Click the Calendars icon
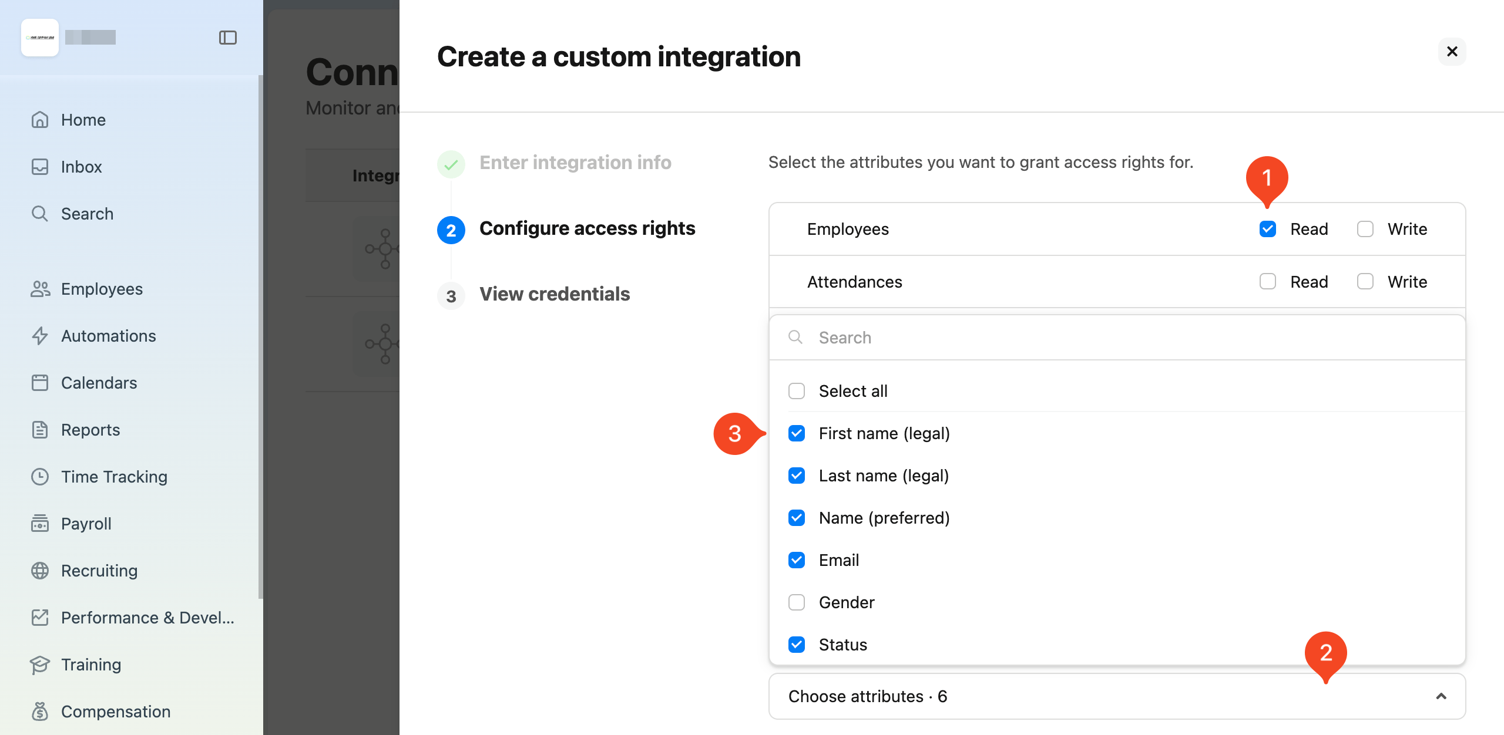 click(40, 383)
